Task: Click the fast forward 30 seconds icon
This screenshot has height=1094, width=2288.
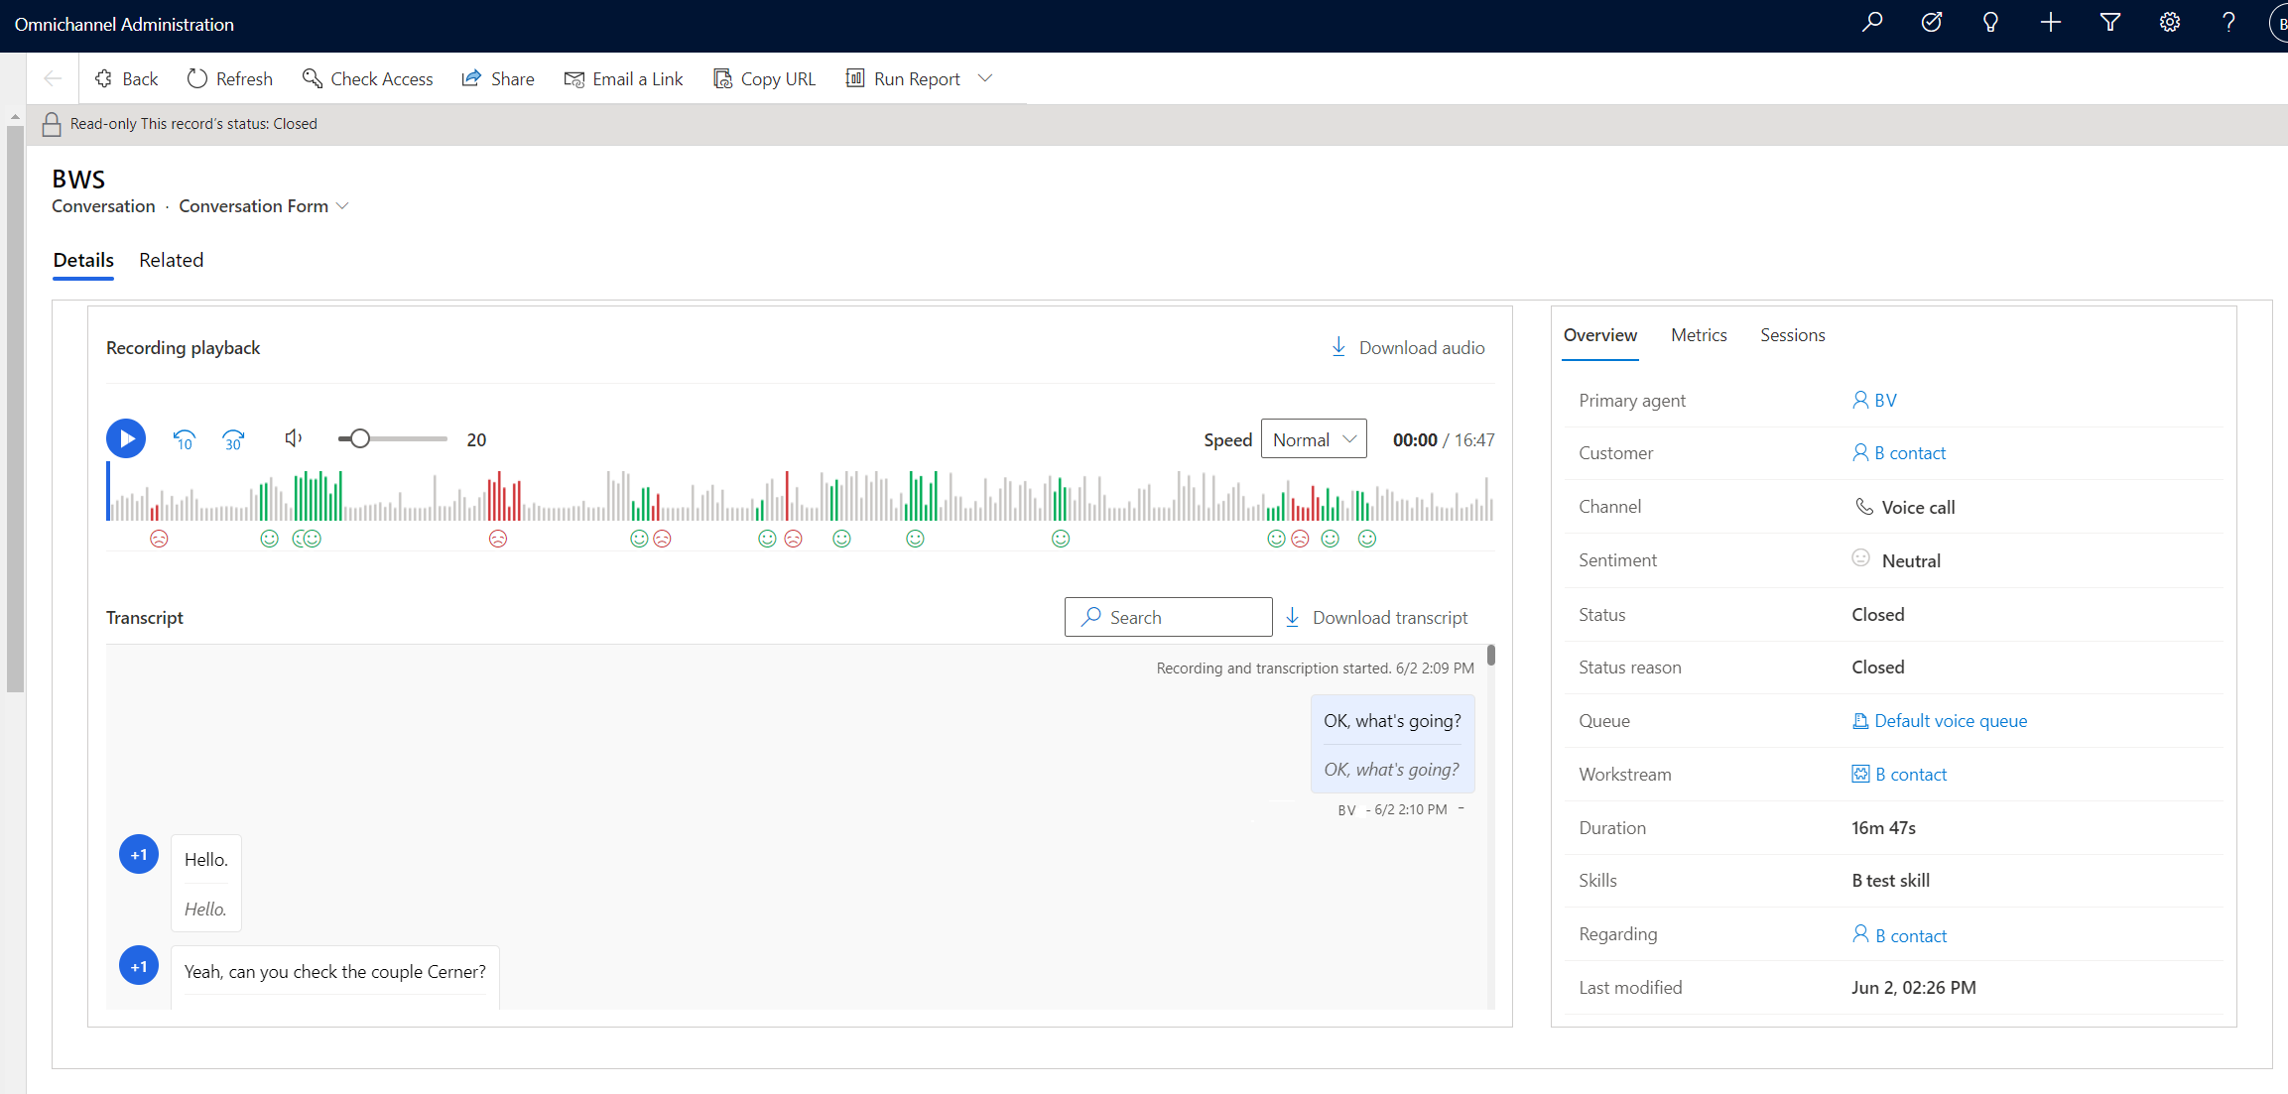Action: [x=235, y=437]
